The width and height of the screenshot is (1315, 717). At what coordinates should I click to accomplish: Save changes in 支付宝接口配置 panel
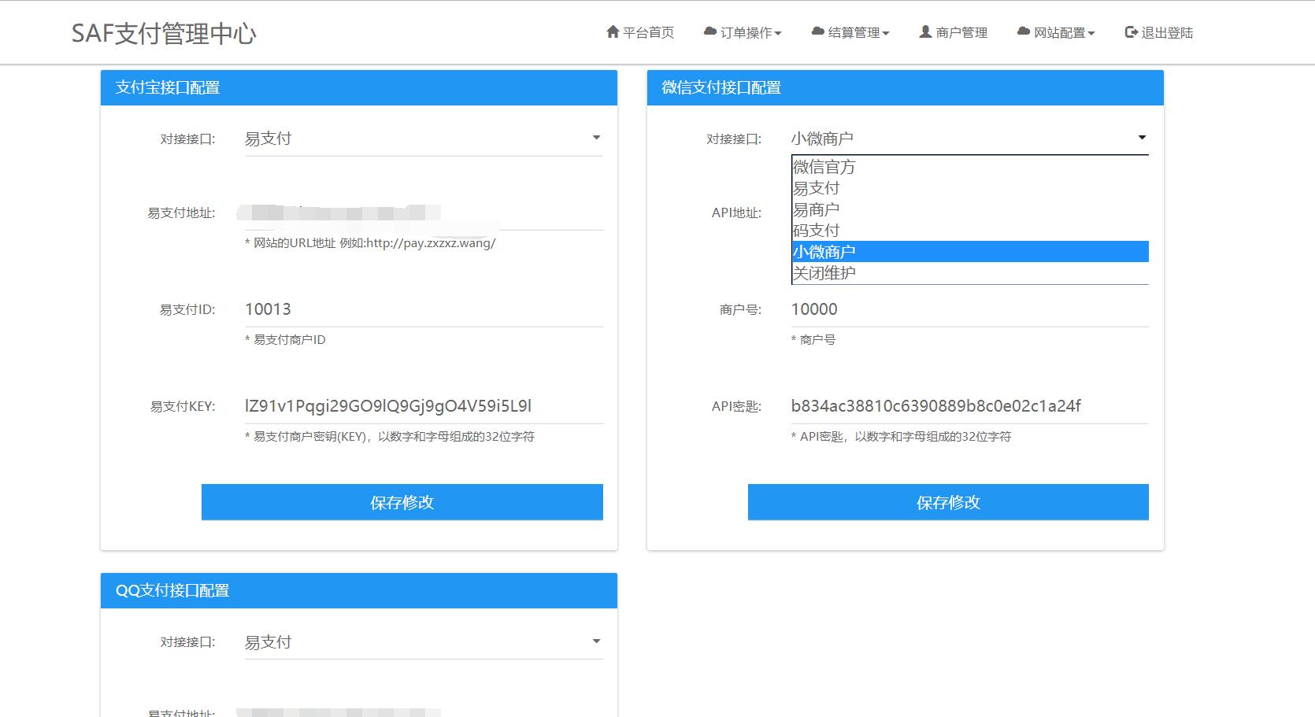402,502
